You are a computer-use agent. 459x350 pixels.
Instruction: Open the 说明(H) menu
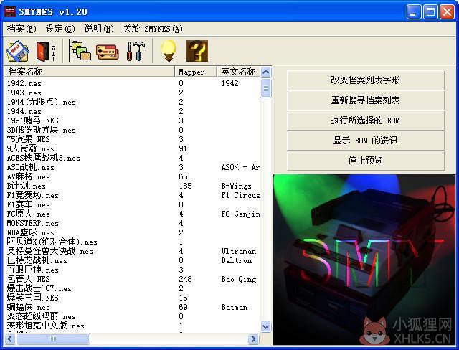[x=99, y=29]
